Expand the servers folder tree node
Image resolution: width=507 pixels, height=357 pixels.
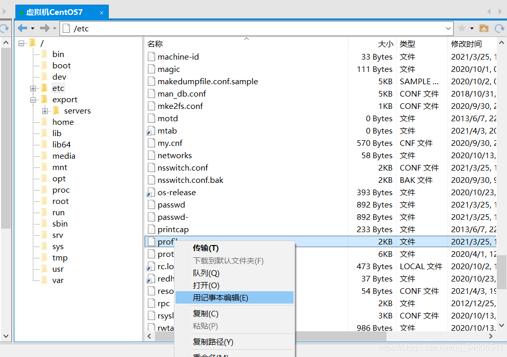(45, 111)
